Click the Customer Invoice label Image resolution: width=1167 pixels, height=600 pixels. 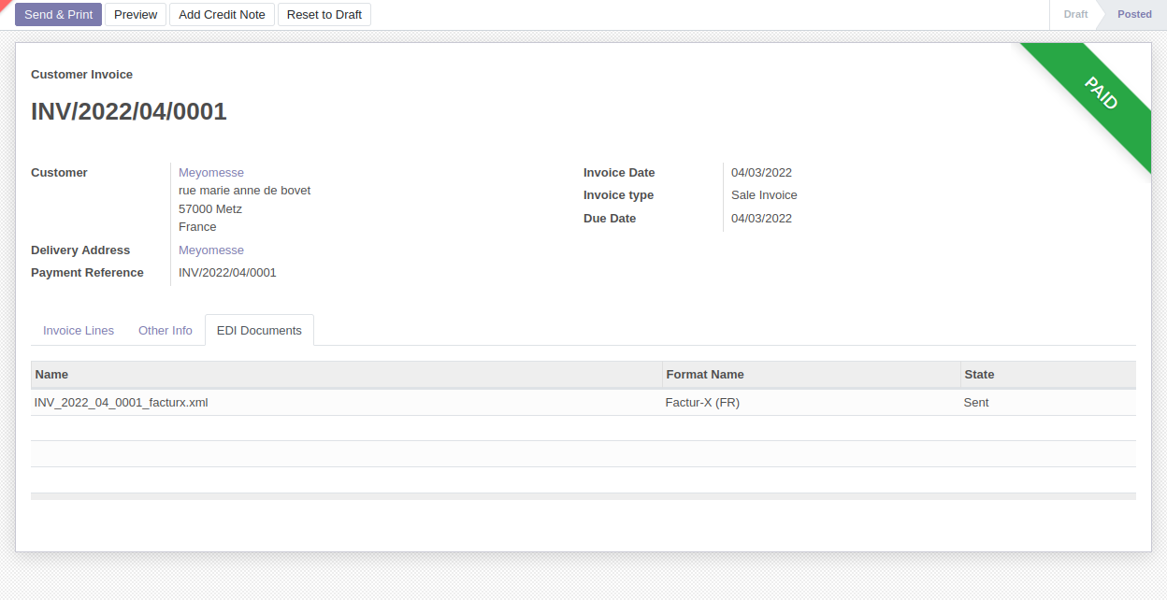coord(81,75)
